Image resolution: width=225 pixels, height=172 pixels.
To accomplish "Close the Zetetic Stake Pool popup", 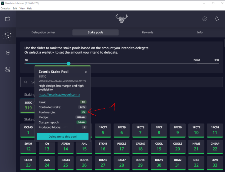I will [86, 72].
